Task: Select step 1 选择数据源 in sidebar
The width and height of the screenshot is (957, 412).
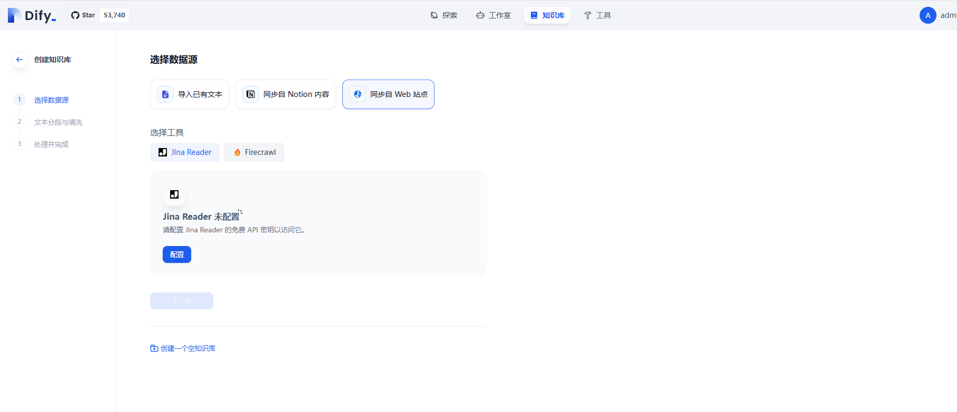Action: tap(51, 100)
